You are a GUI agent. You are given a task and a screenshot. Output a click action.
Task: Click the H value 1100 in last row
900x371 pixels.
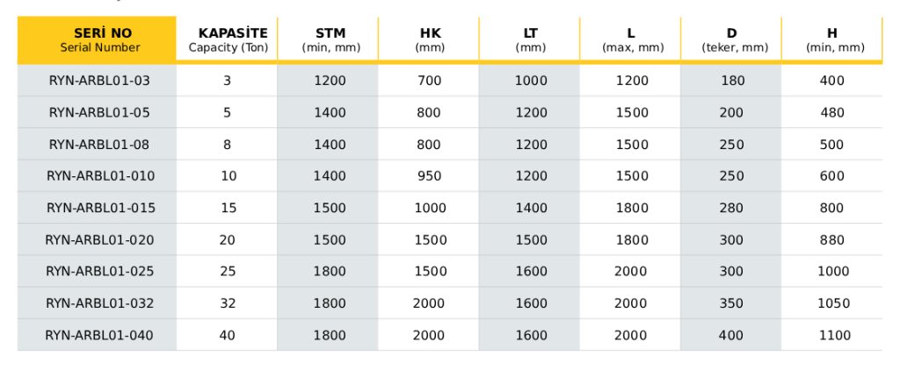(x=832, y=335)
